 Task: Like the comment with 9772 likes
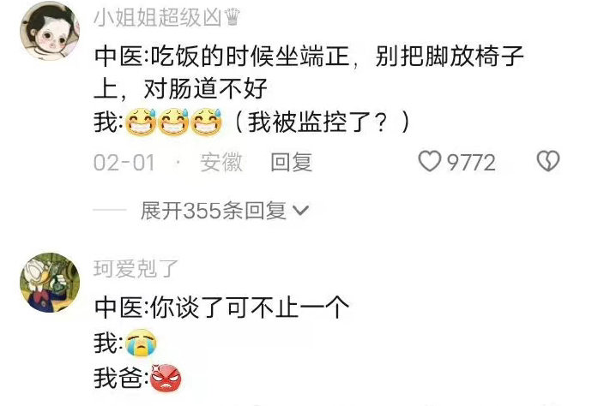coord(429,161)
